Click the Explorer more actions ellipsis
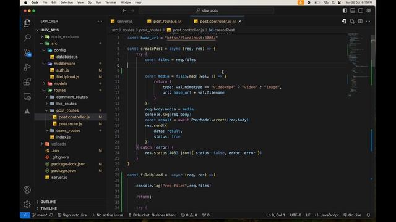The width and height of the screenshot is (396, 222). tap(100, 22)
